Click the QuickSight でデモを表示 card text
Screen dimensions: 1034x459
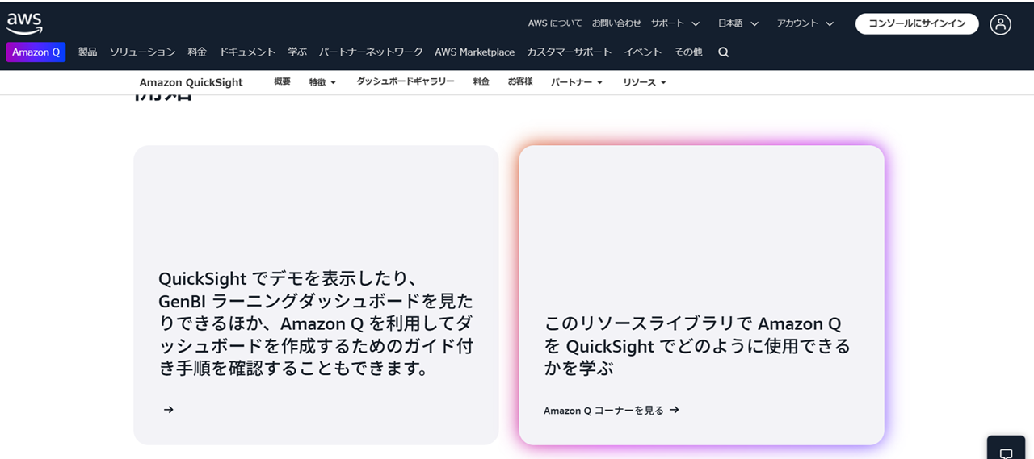pos(316,323)
